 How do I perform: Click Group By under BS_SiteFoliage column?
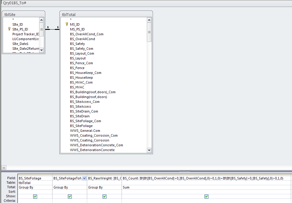click(x=35, y=187)
